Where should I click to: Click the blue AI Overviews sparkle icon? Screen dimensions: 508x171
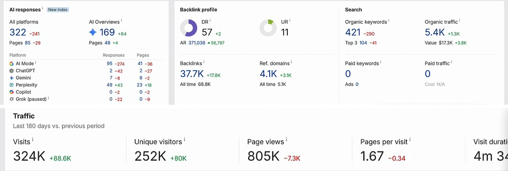click(x=93, y=32)
